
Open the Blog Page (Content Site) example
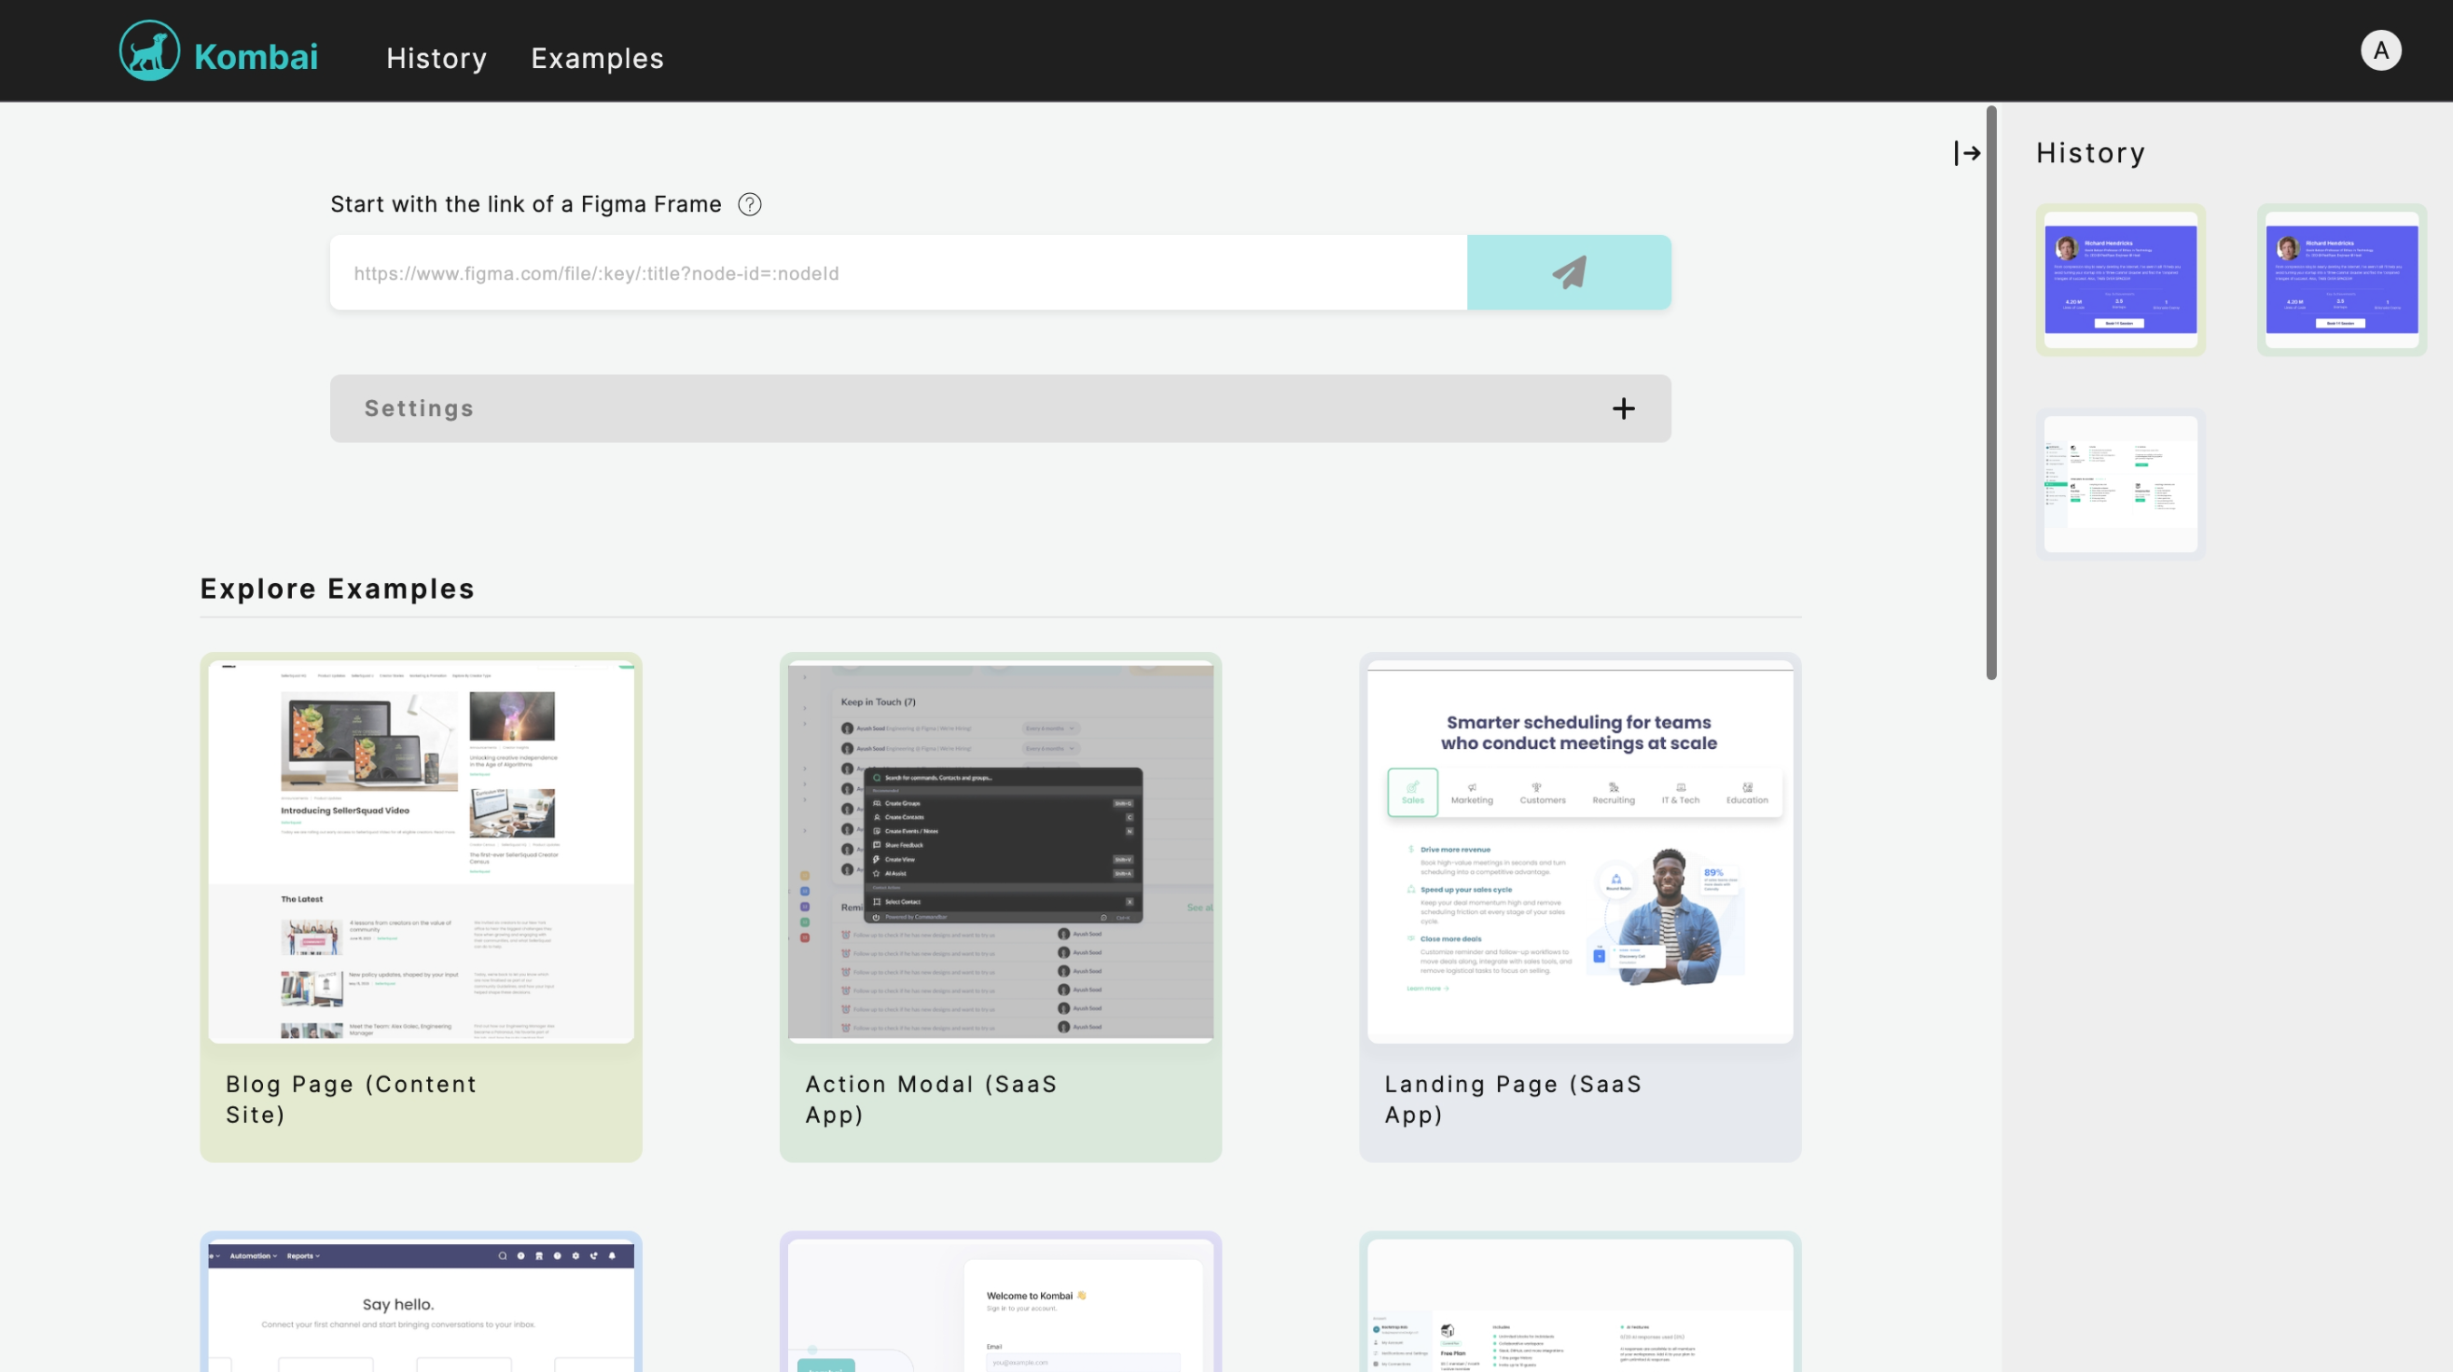click(421, 907)
